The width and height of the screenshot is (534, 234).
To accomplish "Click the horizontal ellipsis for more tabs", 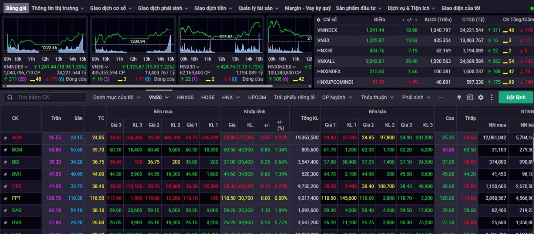I will (441, 97).
